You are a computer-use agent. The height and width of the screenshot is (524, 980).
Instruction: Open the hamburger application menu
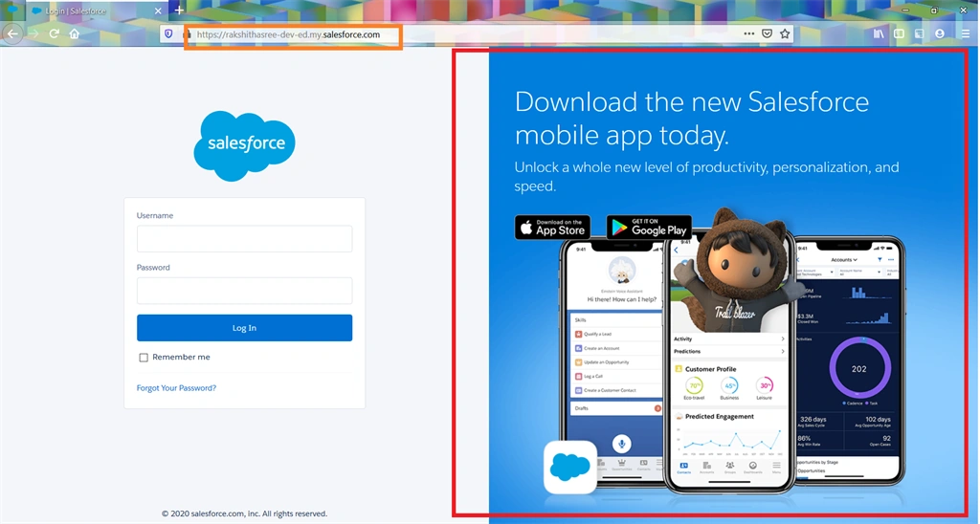967,33
